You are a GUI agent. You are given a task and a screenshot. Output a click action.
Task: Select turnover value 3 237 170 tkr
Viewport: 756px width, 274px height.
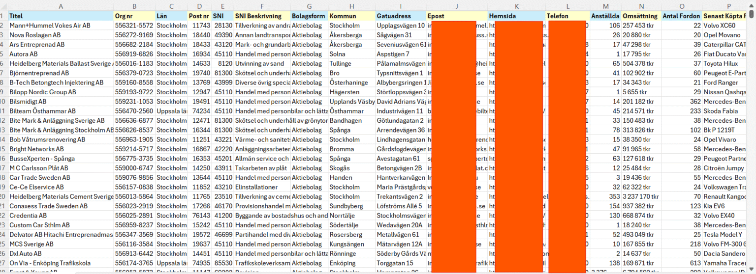640,196
